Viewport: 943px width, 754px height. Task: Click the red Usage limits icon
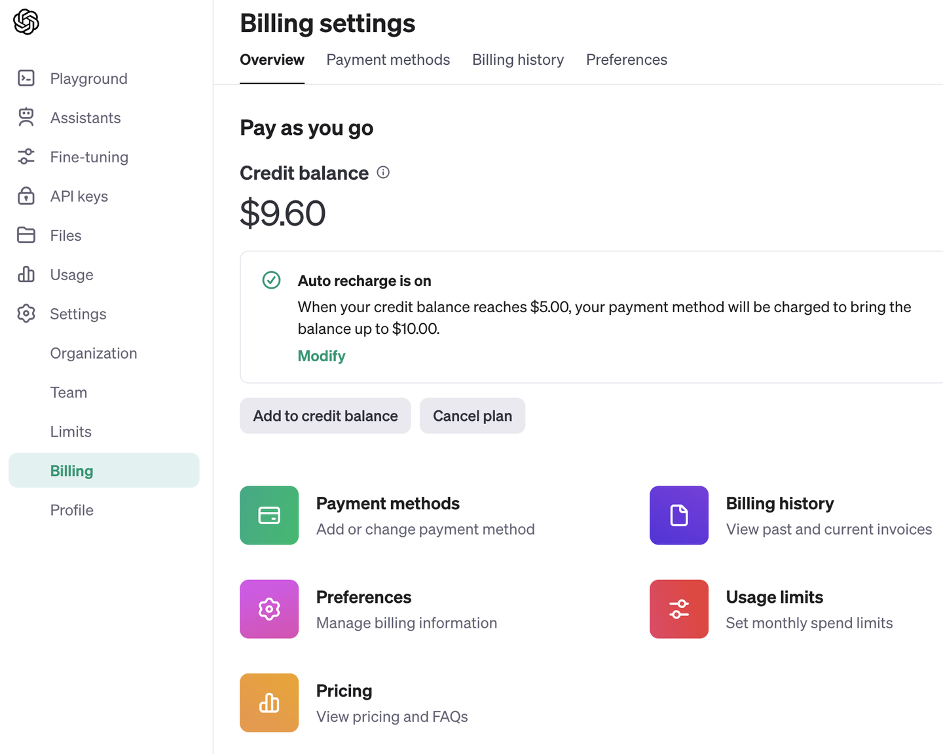[x=679, y=609]
